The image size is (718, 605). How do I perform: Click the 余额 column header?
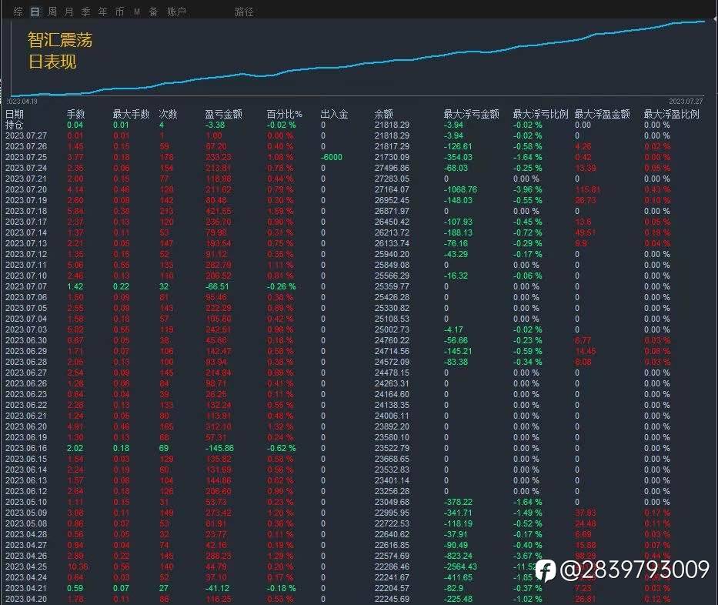(384, 114)
